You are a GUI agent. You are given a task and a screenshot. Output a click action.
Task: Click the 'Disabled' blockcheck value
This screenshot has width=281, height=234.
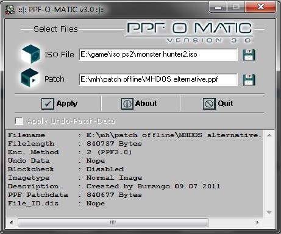[105, 169]
